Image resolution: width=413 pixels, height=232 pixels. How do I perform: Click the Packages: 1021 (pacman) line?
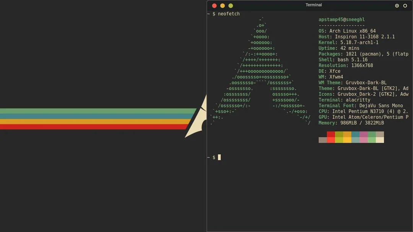(364, 54)
